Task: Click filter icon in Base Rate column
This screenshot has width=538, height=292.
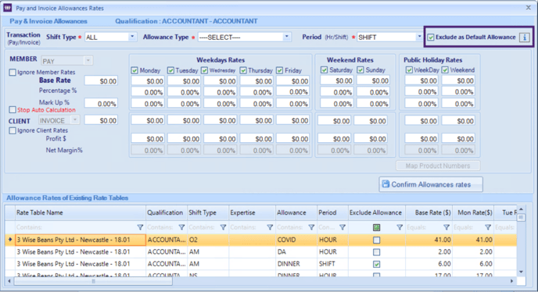Action: (446, 227)
